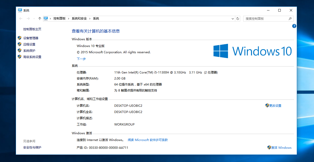Click the 下一步 link
This screenshot has width=314, height=162.
(x=81, y=59)
